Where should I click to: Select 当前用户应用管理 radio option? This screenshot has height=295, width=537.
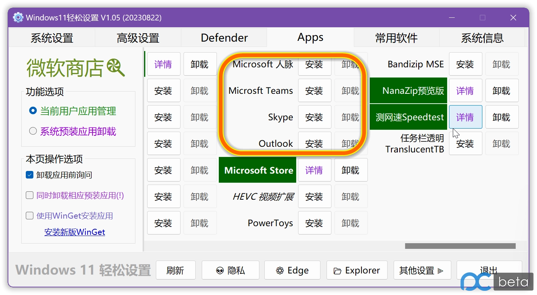pos(33,111)
